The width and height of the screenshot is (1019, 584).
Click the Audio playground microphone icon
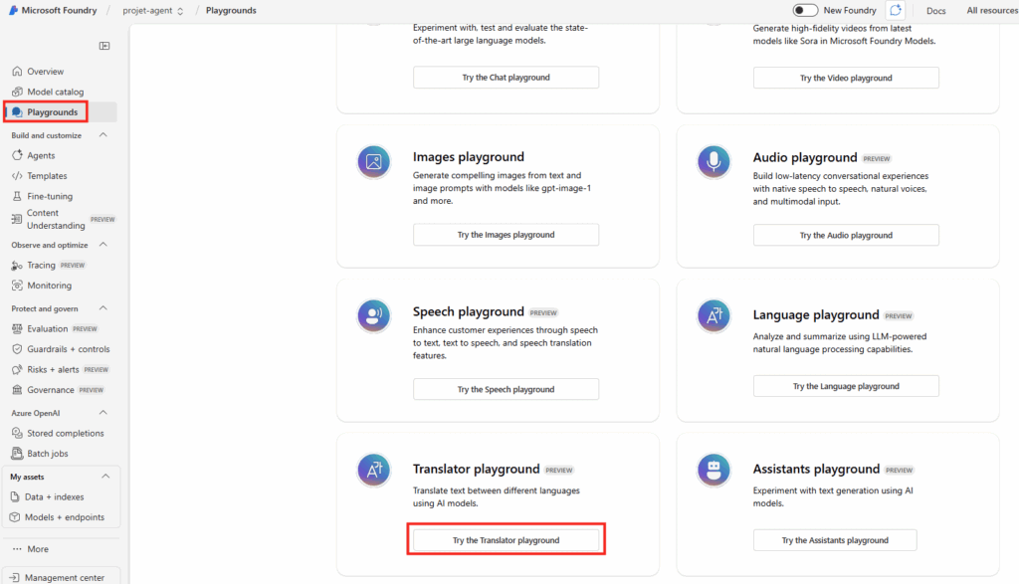click(713, 161)
